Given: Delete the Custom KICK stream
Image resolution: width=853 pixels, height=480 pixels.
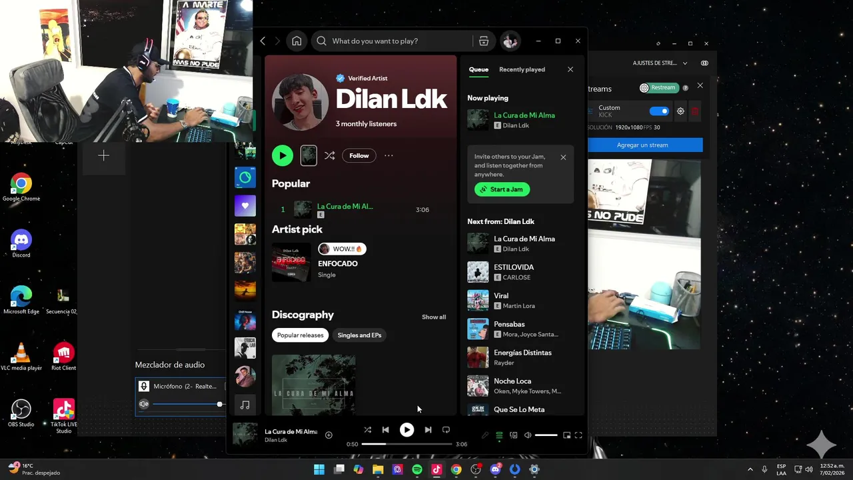Looking at the screenshot, I should click(x=695, y=111).
